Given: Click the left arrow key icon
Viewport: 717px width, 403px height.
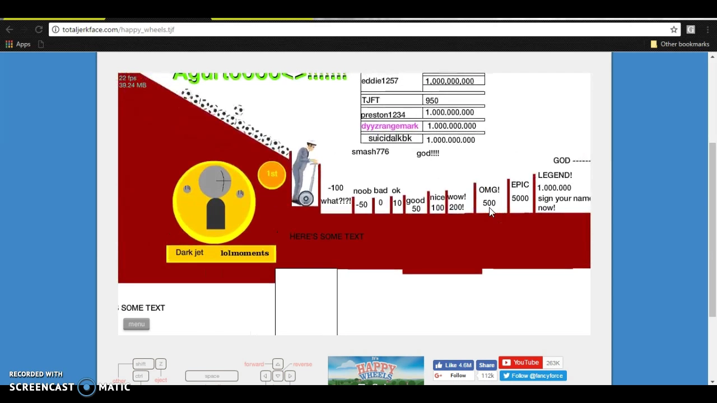Looking at the screenshot, I should (x=266, y=376).
